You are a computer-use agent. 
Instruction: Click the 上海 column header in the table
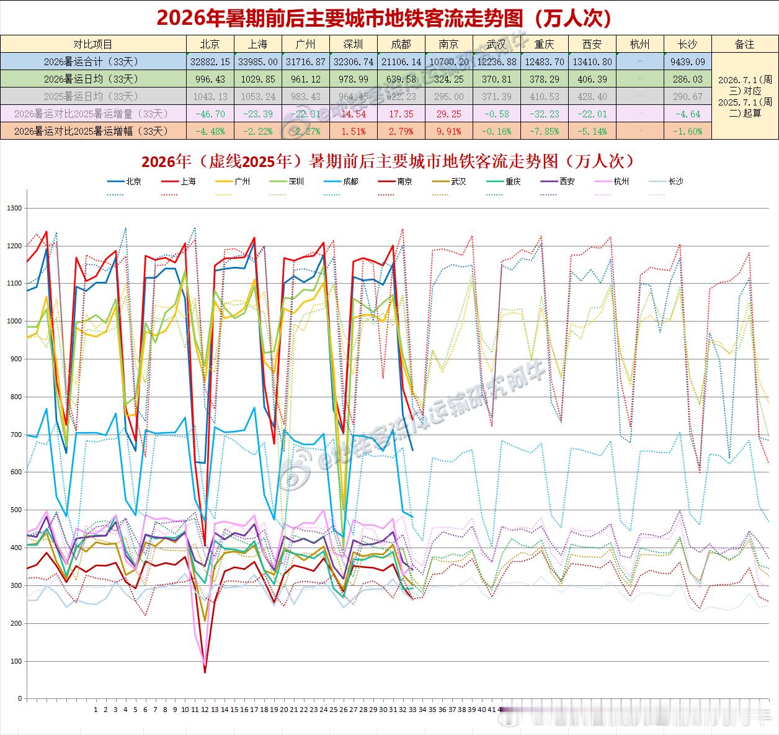(258, 44)
